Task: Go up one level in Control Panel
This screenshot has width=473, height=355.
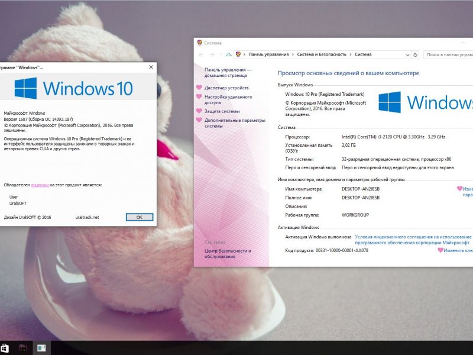Action: (x=229, y=54)
